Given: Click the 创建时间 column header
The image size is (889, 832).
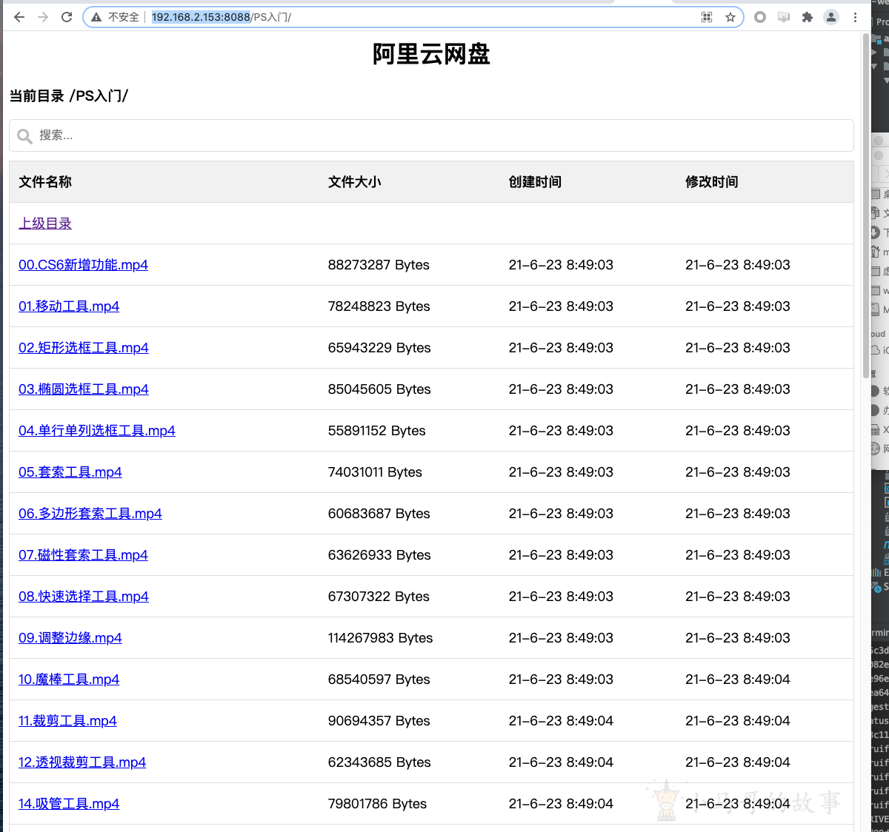Looking at the screenshot, I should (535, 182).
